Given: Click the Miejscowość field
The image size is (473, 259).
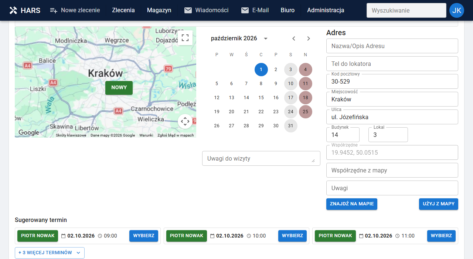Looking at the screenshot, I should [392, 99].
